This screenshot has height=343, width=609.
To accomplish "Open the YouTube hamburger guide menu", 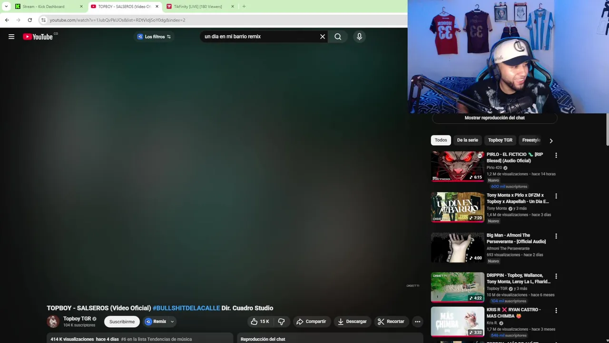I will point(11,37).
